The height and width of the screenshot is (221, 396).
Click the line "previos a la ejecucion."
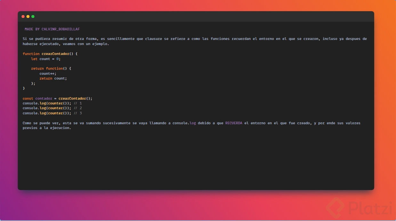tap(47, 128)
